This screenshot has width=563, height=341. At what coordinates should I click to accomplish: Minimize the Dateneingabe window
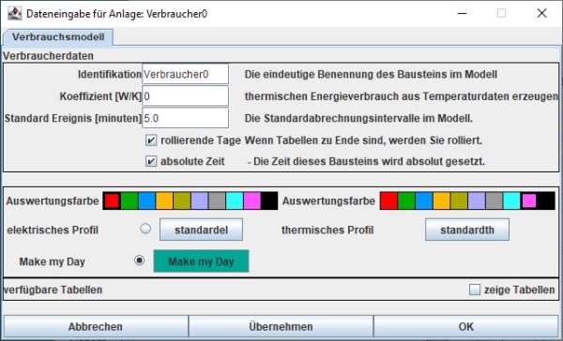pyautogui.click(x=462, y=14)
